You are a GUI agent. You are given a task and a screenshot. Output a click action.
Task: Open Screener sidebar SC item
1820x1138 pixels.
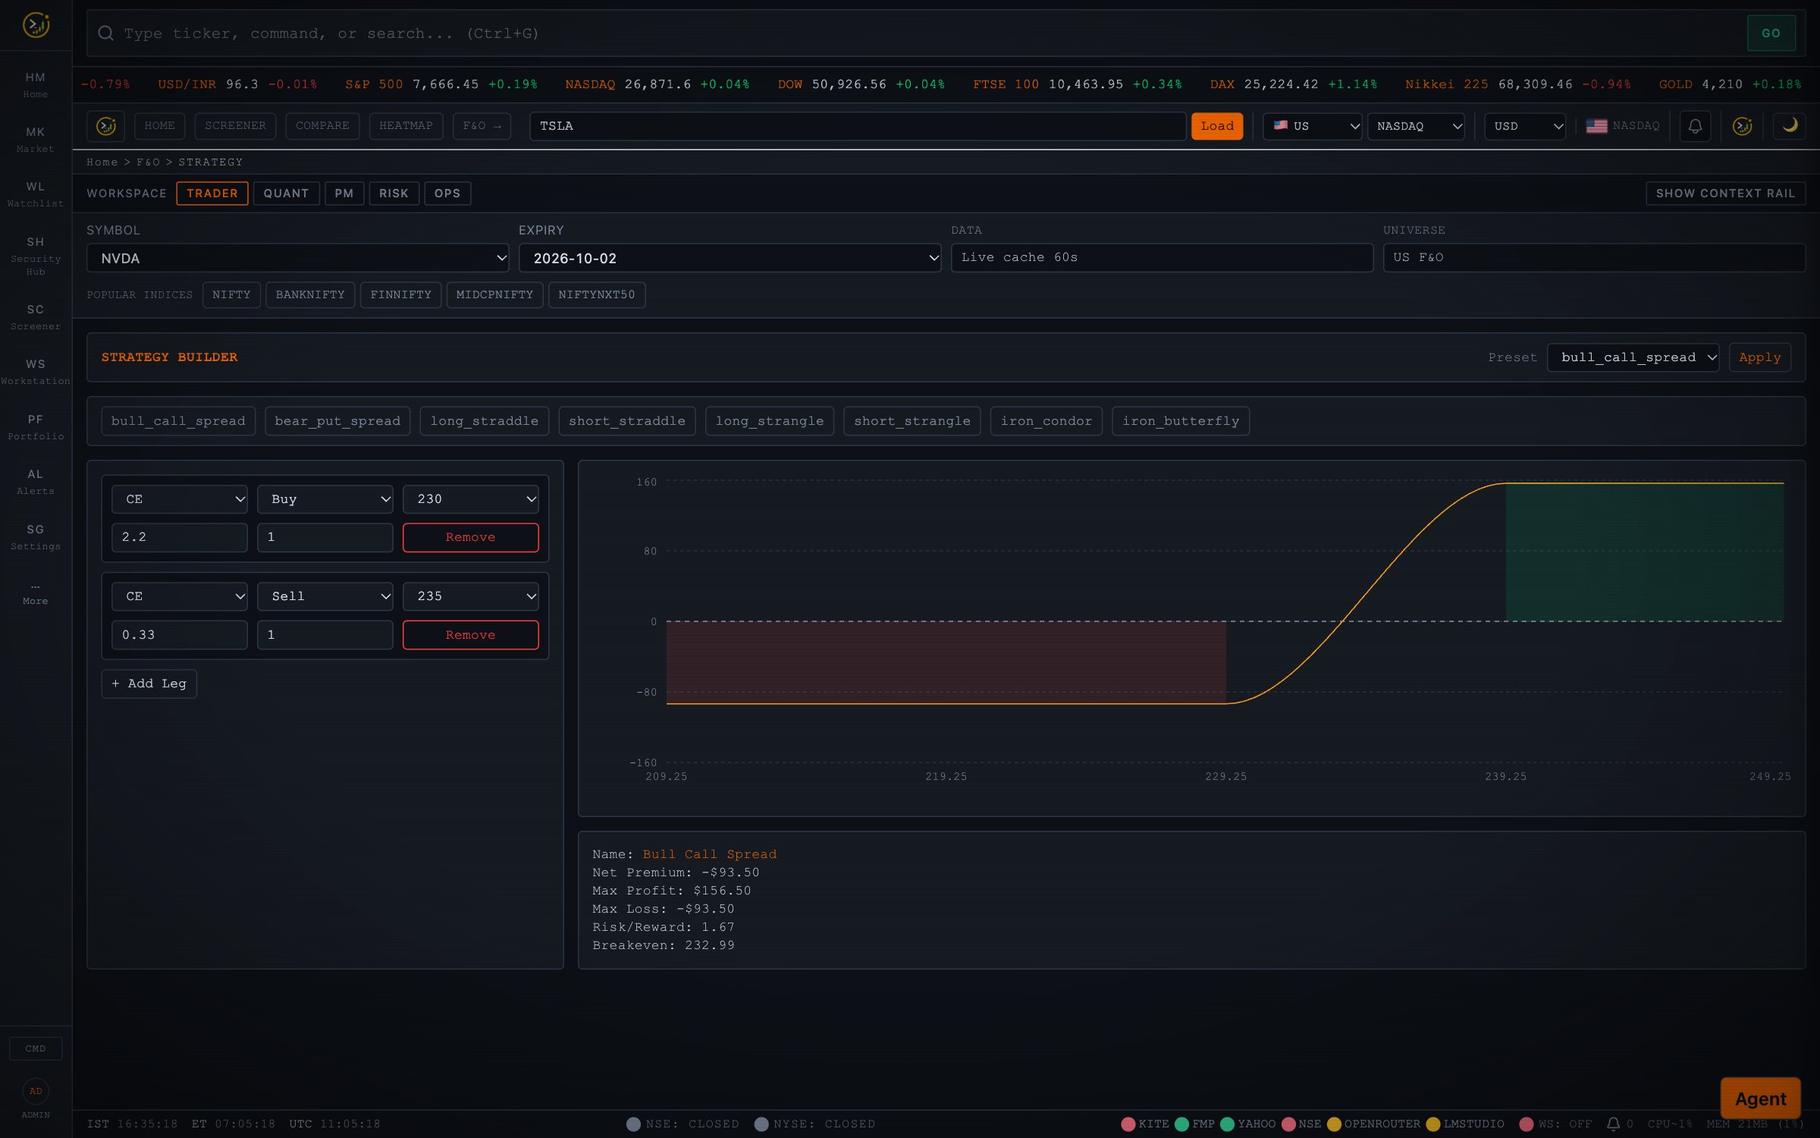[x=36, y=317]
